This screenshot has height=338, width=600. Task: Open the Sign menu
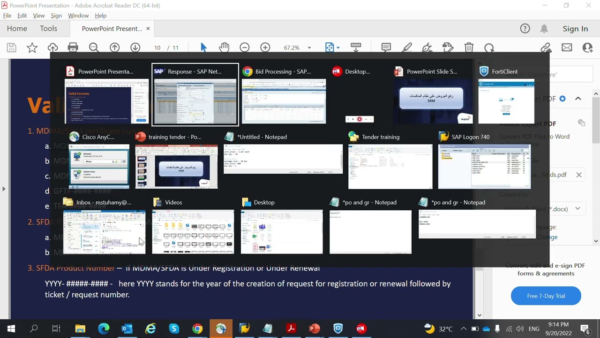(x=56, y=15)
